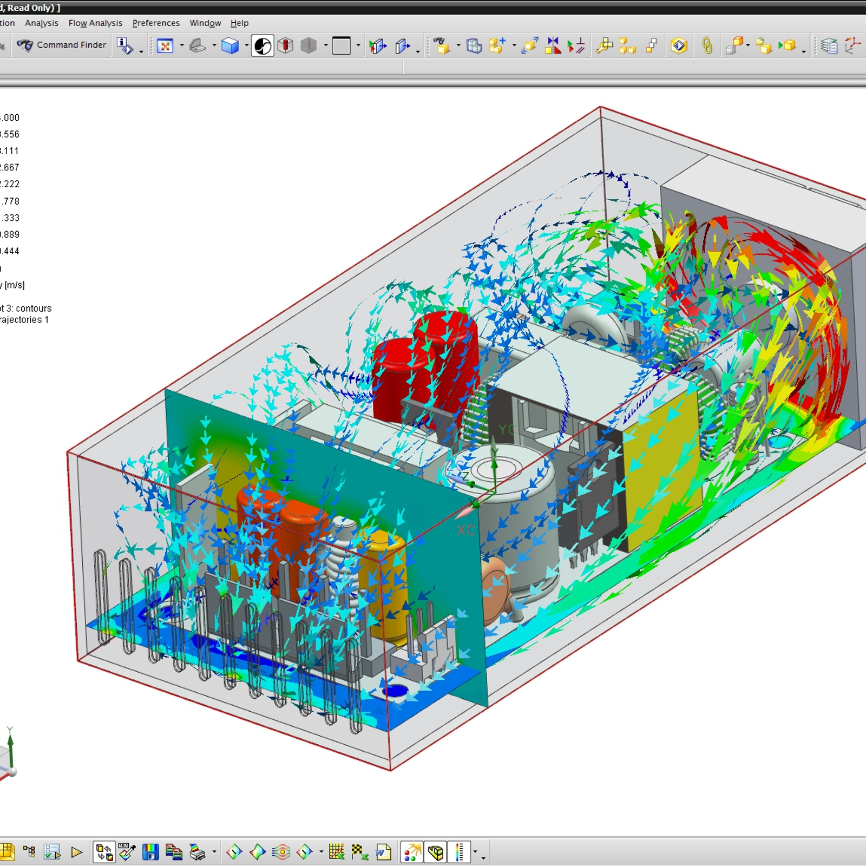Click the blue shaded cube rendering icon
Screen dimensions: 866x866
pos(230,46)
